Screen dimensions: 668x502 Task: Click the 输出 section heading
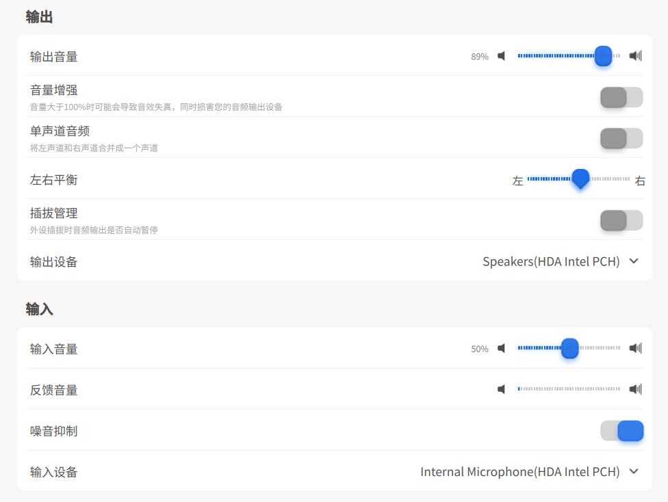39,17
